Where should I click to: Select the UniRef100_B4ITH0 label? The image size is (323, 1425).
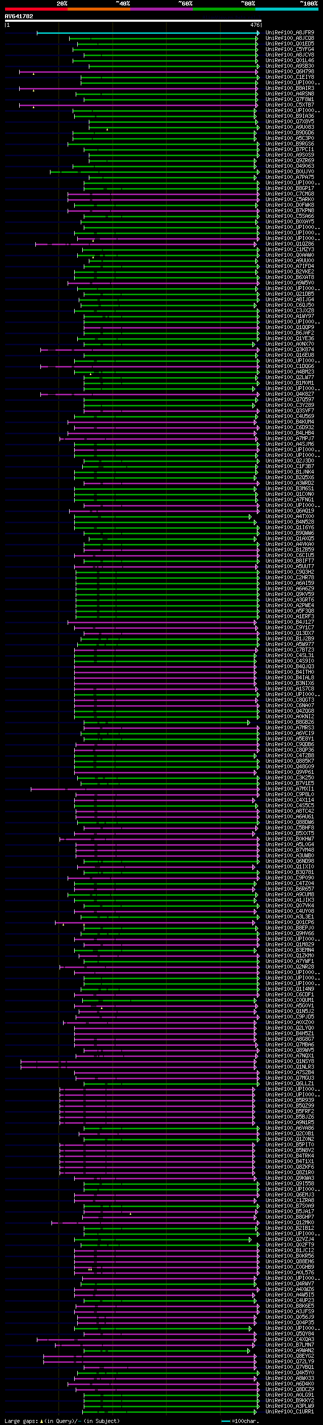(290, 672)
